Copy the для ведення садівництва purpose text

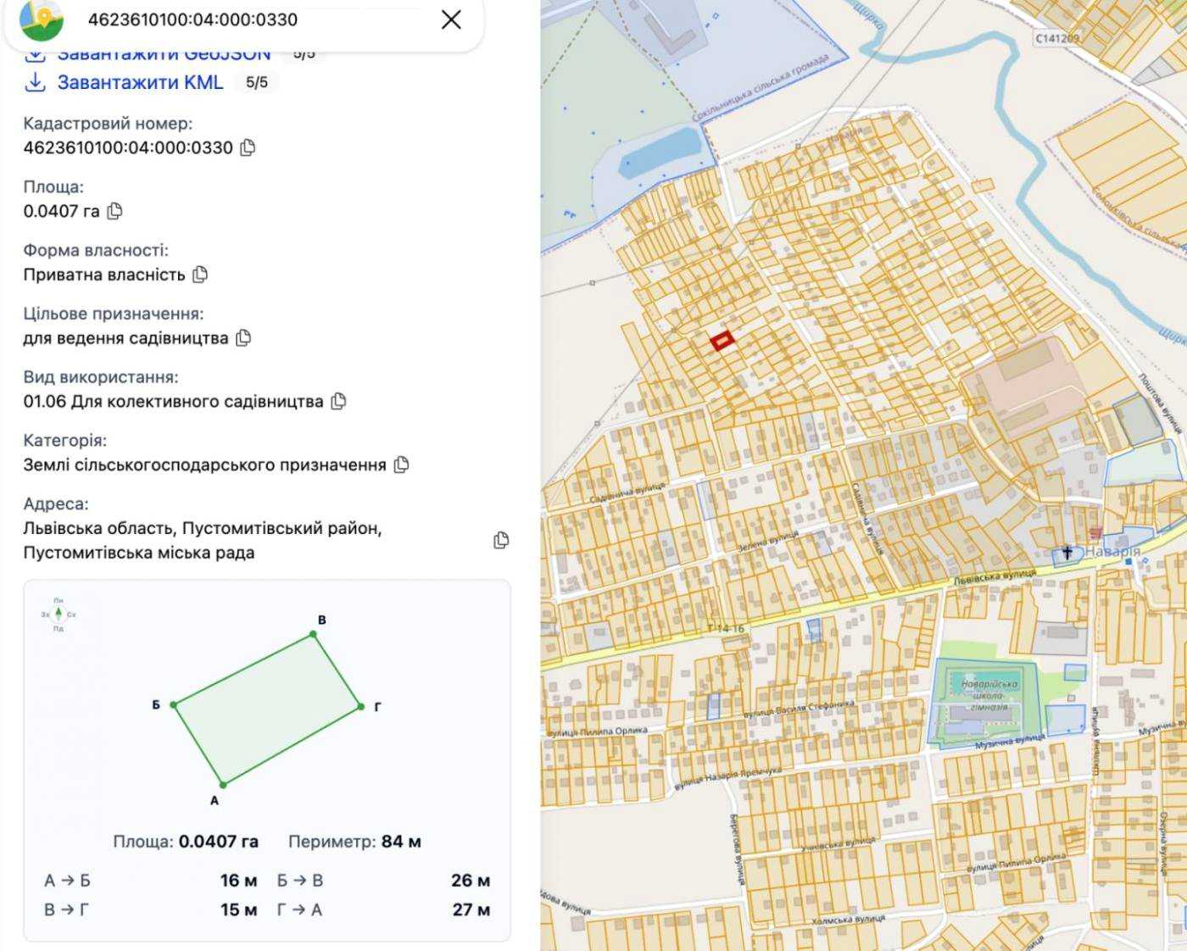pos(243,338)
